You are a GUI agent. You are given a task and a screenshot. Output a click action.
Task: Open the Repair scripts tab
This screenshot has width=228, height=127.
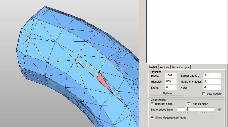point(181,67)
